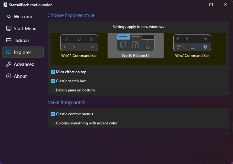Click the Choose Explorer style heading
The height and width of the screenshot is (164, 233).
click(x=71, y=15)
